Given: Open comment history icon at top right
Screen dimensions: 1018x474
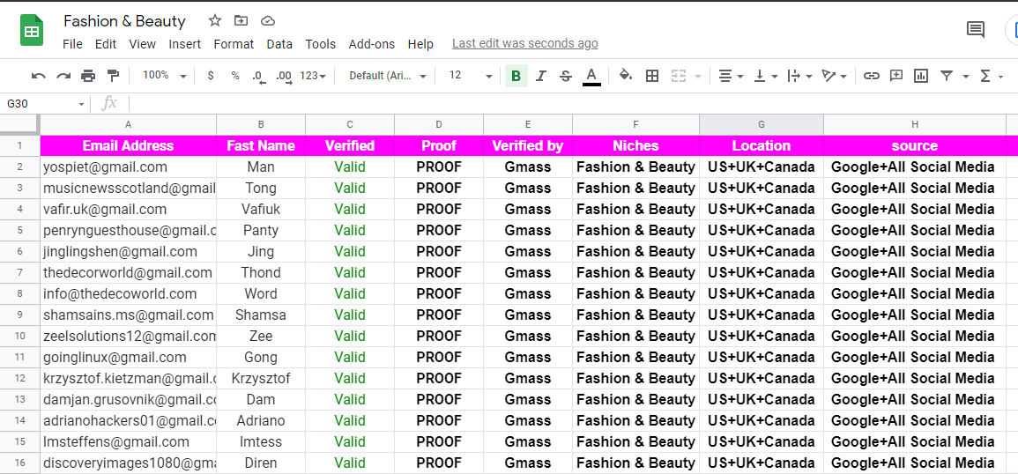Looking at the screenshot, I should pyautogui.click(x=976, y=30).
